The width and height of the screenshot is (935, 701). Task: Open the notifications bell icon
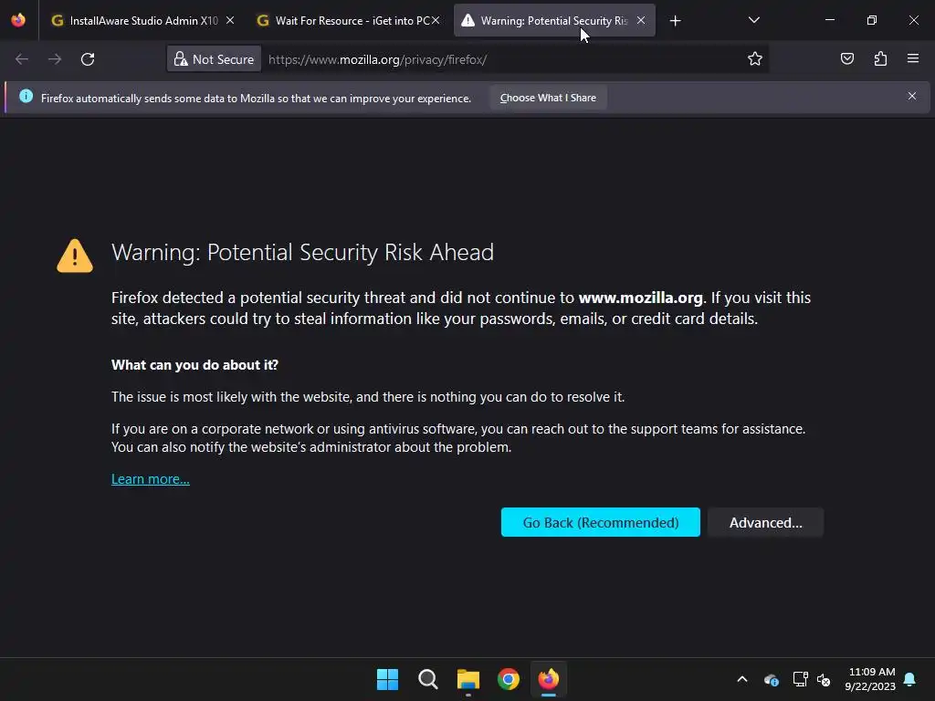(x=910, y=679)
